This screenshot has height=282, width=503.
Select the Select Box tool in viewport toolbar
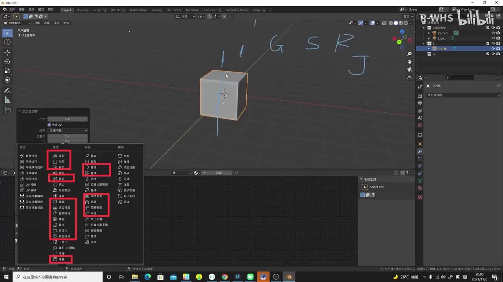pos(7,33)
